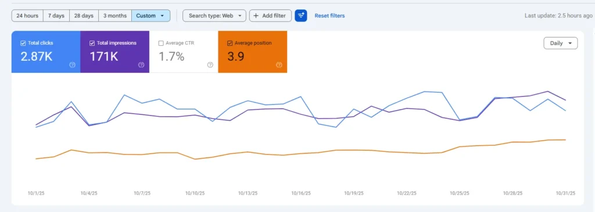Open the Search type: Web dropdown
The image size is (595, 212).
click(214, 16)
